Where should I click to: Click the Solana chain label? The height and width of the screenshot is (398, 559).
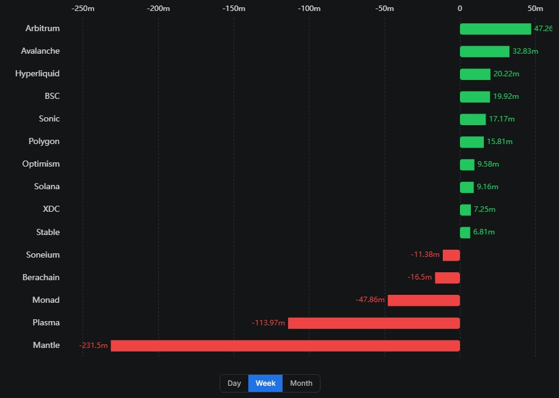[x=46, y=186]
